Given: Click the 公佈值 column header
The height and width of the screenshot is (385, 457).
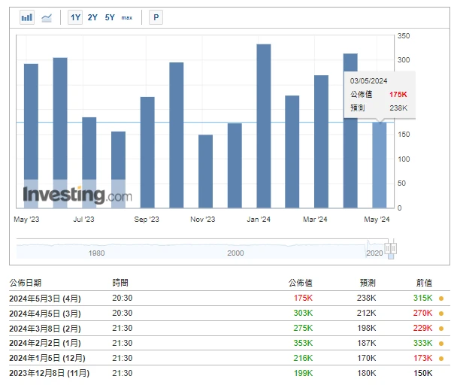Looking at the screenshot, I should point(300,283).
